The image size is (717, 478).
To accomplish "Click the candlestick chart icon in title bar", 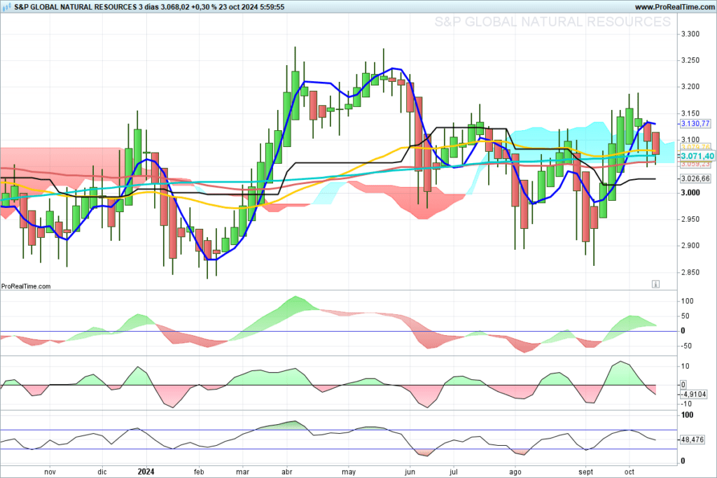I will coord(6,7).
